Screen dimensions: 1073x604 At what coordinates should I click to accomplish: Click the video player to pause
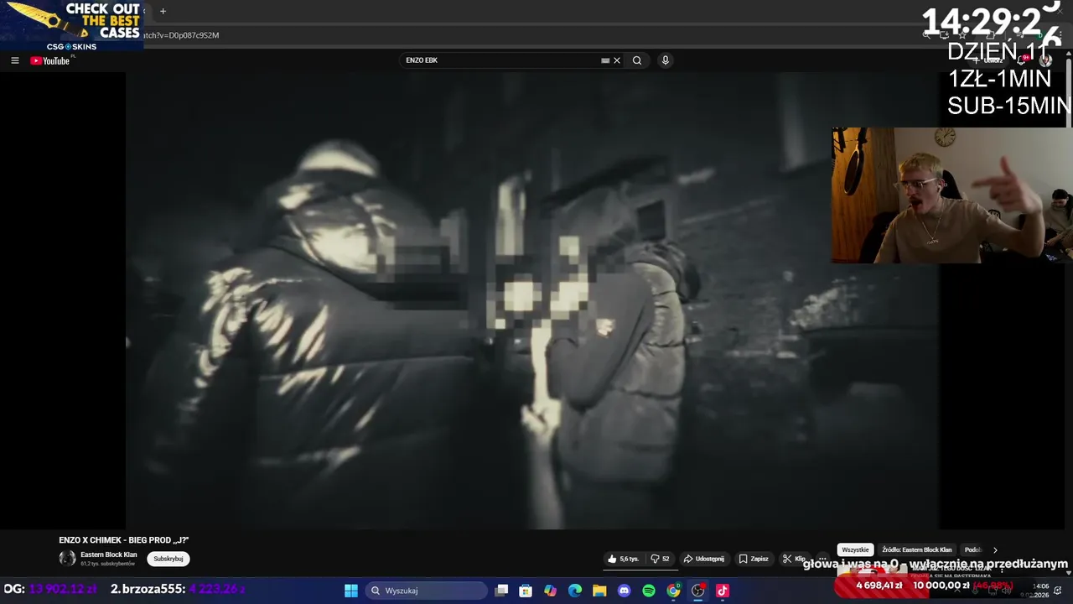(531, 300)
